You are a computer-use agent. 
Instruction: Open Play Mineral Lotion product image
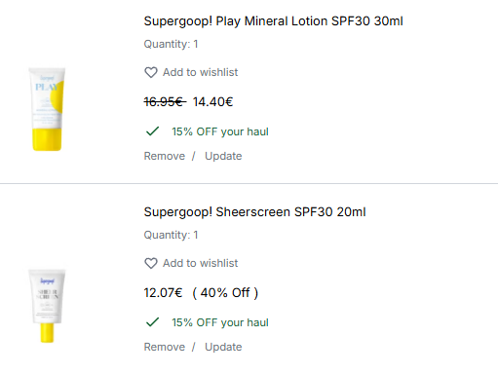(x=47, y=109)
